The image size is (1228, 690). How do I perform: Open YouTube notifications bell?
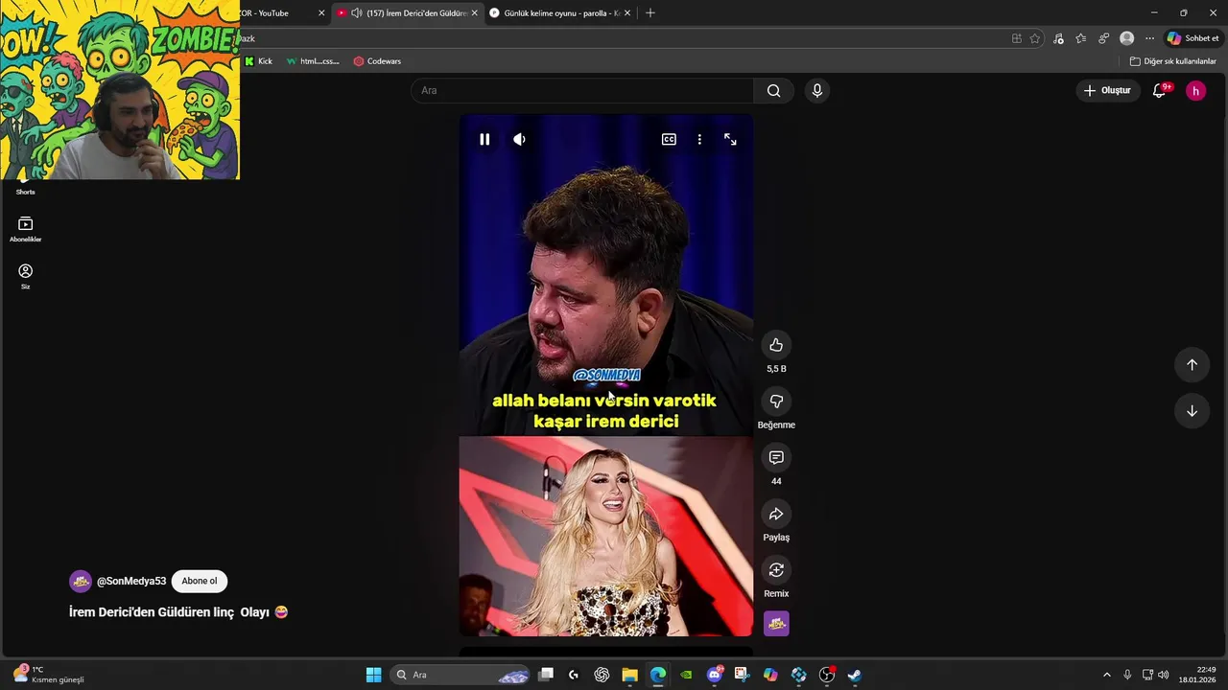click(x=1160, y=91)
